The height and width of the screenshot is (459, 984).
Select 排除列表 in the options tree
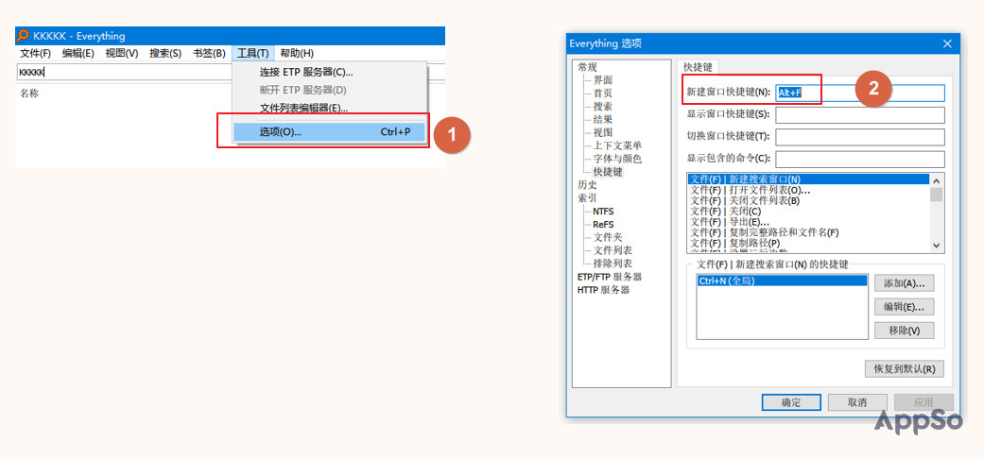pyautogui.click(x=613, y=263)
